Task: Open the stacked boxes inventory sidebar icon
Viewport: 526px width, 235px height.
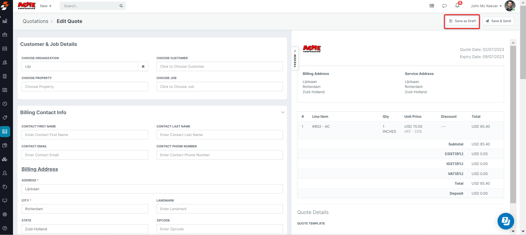Action: click(5, 159)
